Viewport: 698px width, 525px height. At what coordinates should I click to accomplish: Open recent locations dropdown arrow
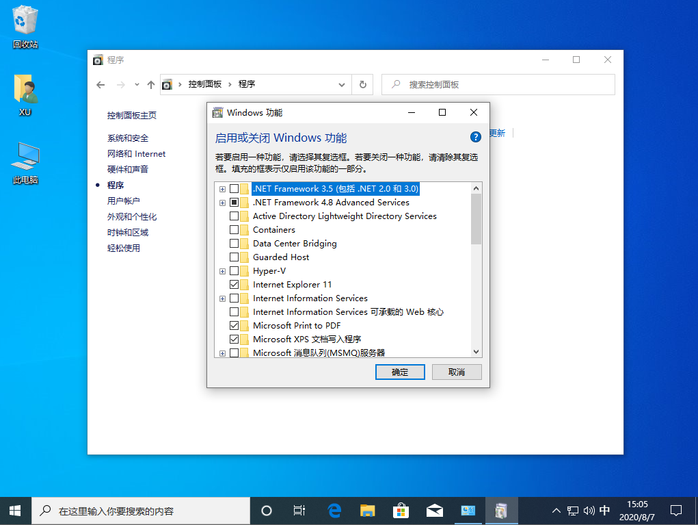pyautogui.click(x=137, y=85)
